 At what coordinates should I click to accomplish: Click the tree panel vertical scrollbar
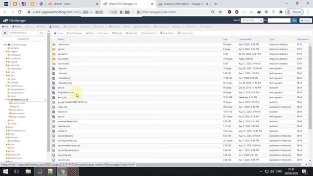pyautogui.click(x=48, y=92)
